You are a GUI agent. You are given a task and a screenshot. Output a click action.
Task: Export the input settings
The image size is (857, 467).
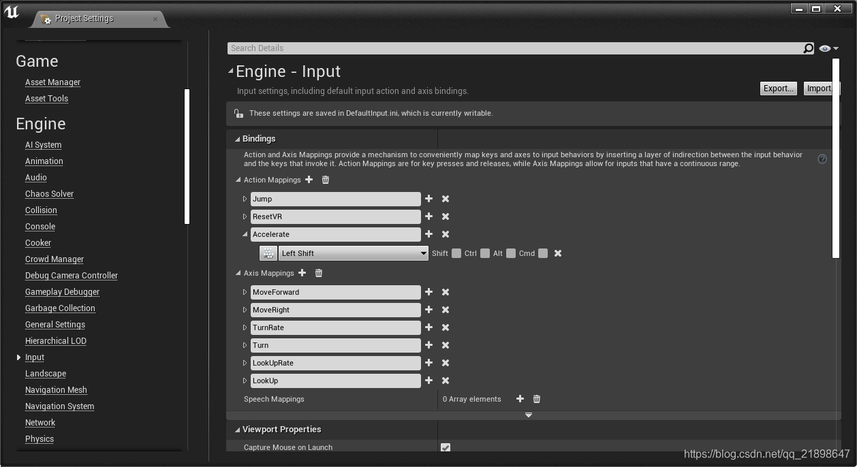(778, 88)
